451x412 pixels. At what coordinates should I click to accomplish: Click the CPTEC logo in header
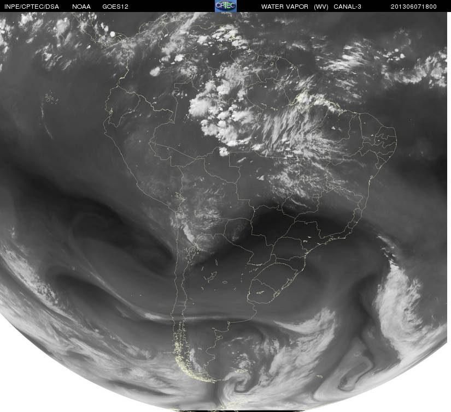coord(226,6)
